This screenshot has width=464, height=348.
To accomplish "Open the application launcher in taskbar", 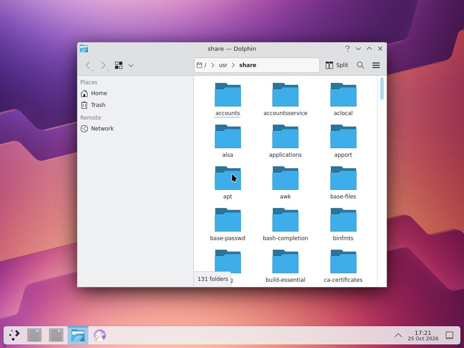I will [x=14, y=335].
